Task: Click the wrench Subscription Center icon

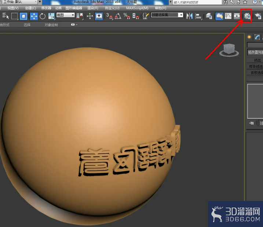Action: (x=232, y=2)
